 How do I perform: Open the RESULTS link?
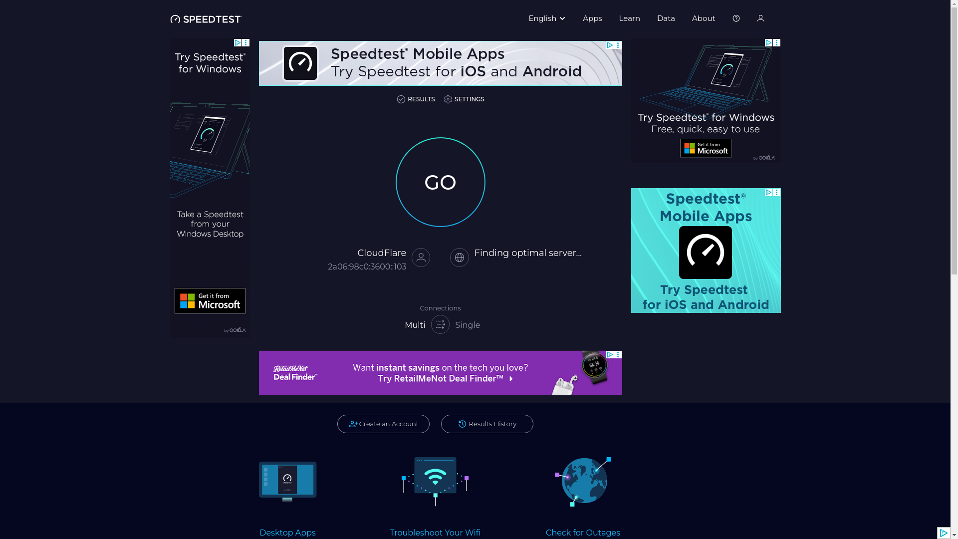pyautogui.click(x=416, y=99)
